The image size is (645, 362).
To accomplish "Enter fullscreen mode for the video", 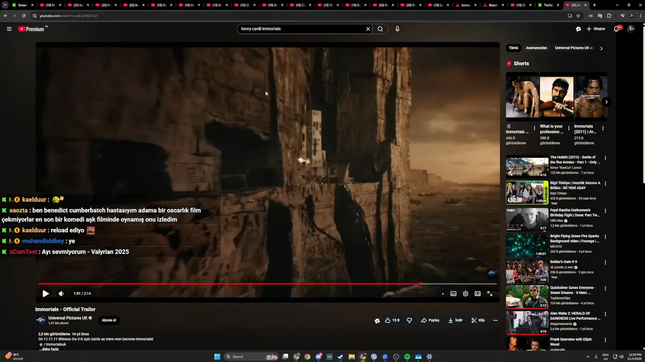I will [x=490, y=294].
